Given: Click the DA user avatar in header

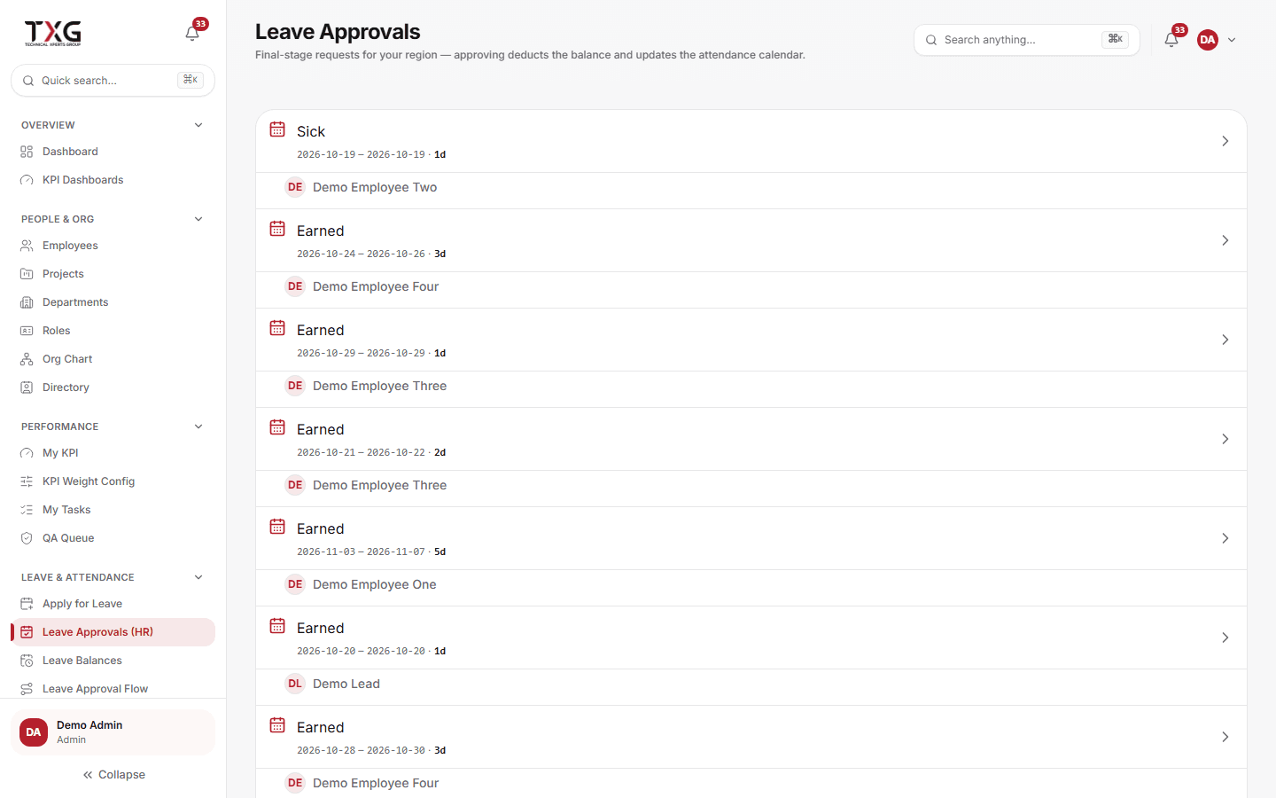Looking at the screenshot, I should click(1208, 40).
